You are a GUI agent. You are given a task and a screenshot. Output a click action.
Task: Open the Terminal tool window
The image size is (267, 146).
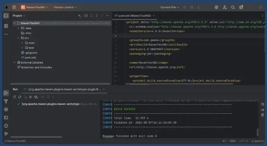[x=6, y=117]
